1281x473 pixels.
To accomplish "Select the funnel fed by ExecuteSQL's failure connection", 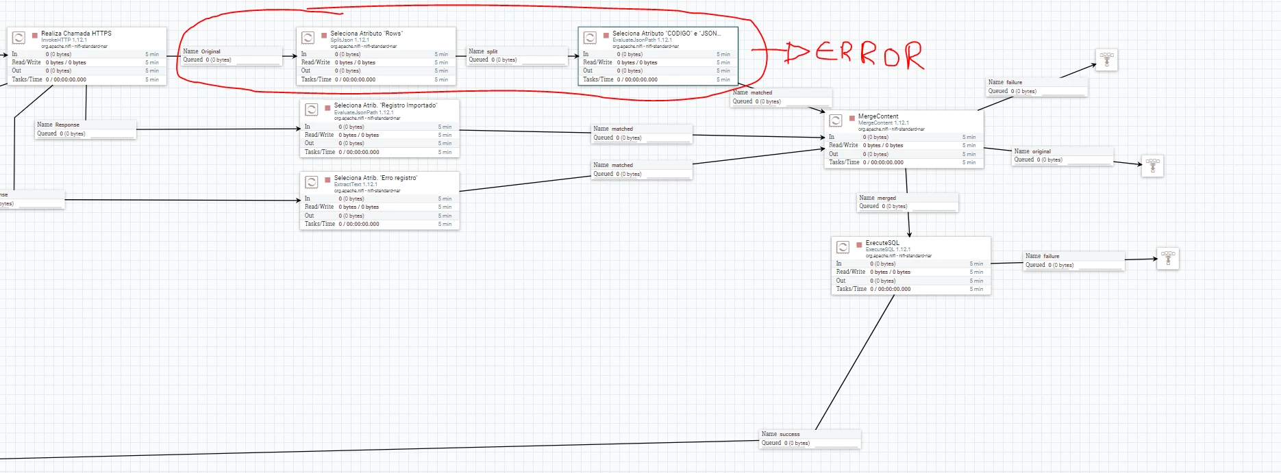I will (1168, 258).
